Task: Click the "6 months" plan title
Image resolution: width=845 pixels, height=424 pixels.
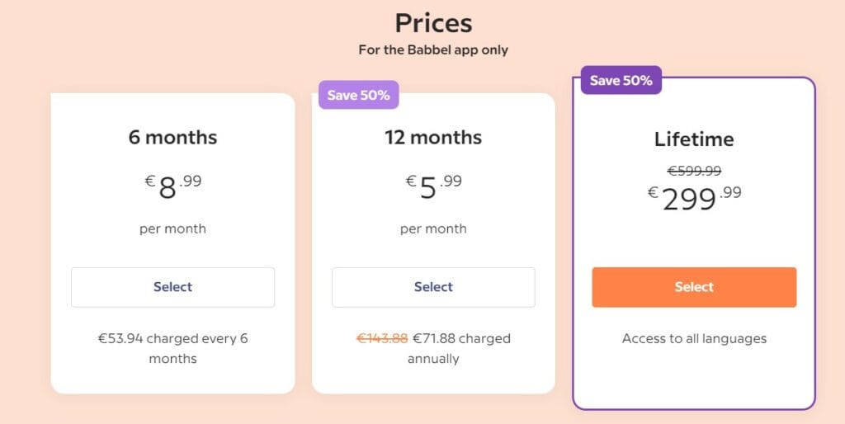Action: click(172, 137)
